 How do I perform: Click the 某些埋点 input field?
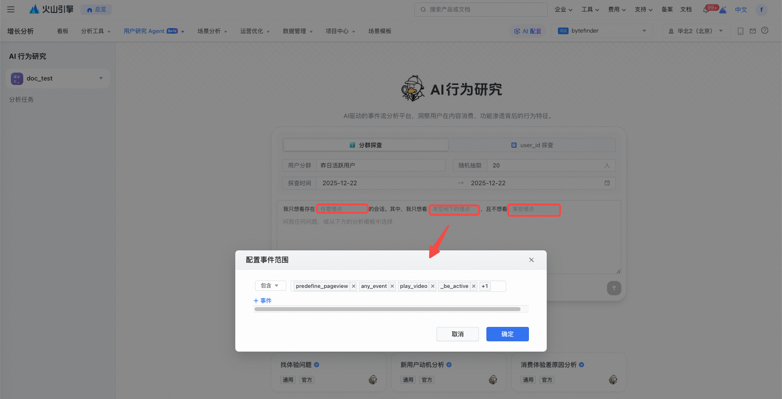click(534, 210)
